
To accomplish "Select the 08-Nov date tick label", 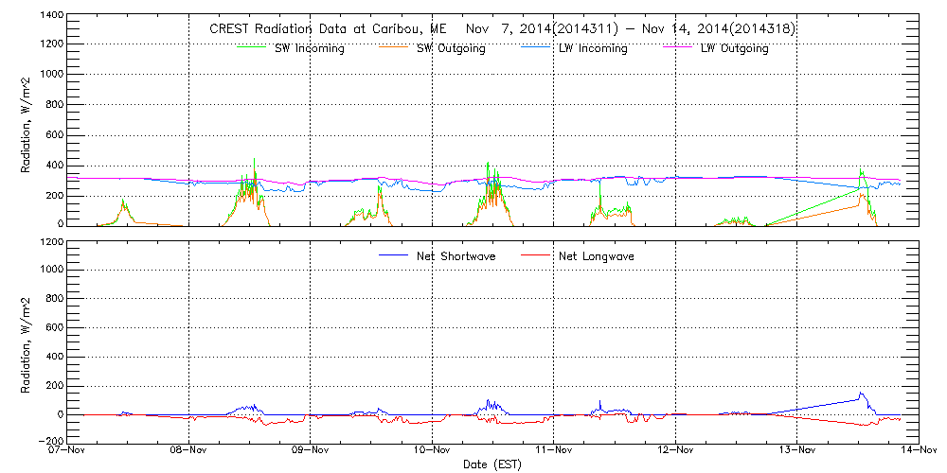I will 189,450.
